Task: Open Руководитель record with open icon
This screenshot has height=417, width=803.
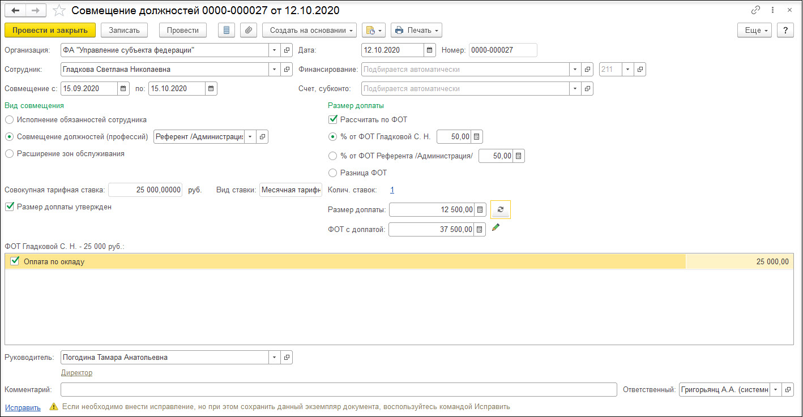Action: click(287, 358)
